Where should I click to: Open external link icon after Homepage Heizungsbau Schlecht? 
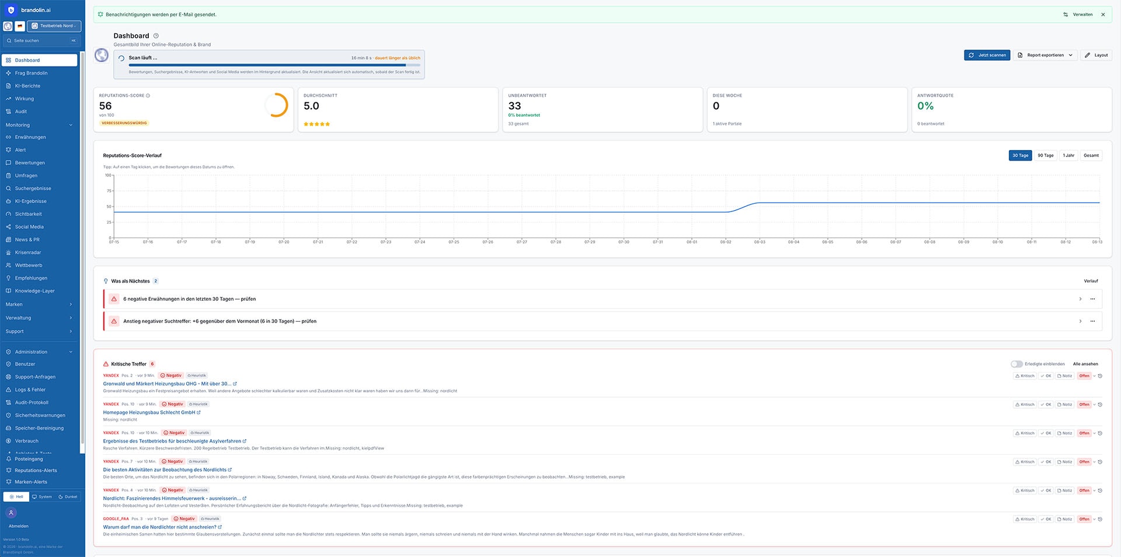point(199,412)
